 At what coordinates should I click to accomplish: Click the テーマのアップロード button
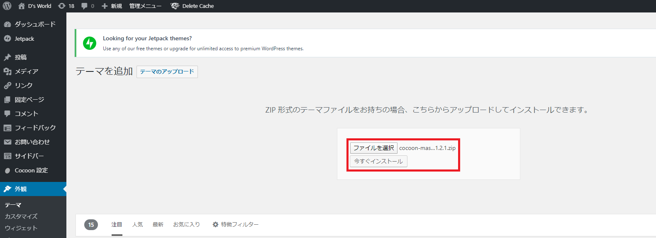pyautogui.click(x=167, y=71)
